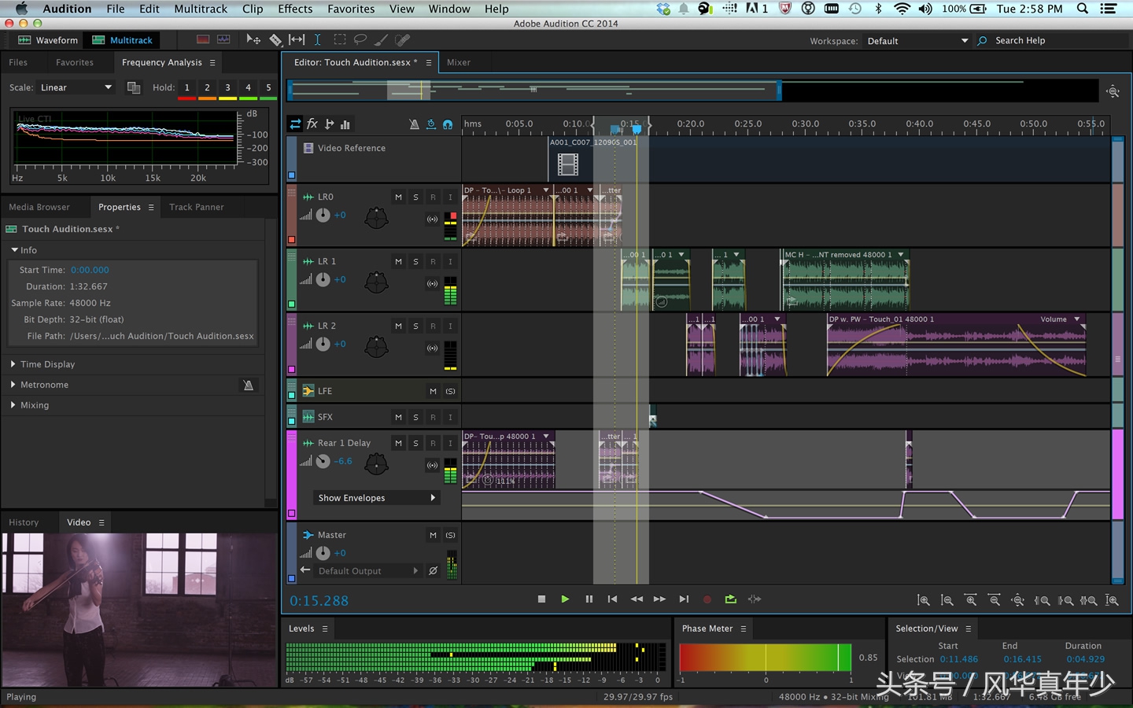This screenshot has width=1133, height=708.
Task: Expand the Time Display section
Action: (x=47, y=364)
